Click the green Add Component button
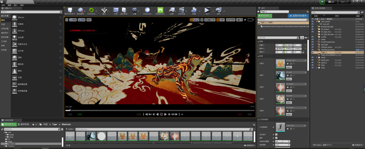Viewport: 365px width, 149px height. click(265, 16)
